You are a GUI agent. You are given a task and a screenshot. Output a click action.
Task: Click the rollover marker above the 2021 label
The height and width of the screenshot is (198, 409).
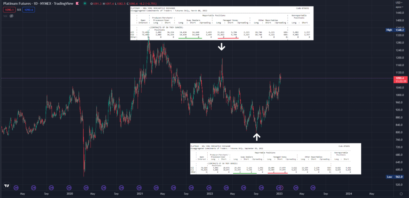[139, 187]
